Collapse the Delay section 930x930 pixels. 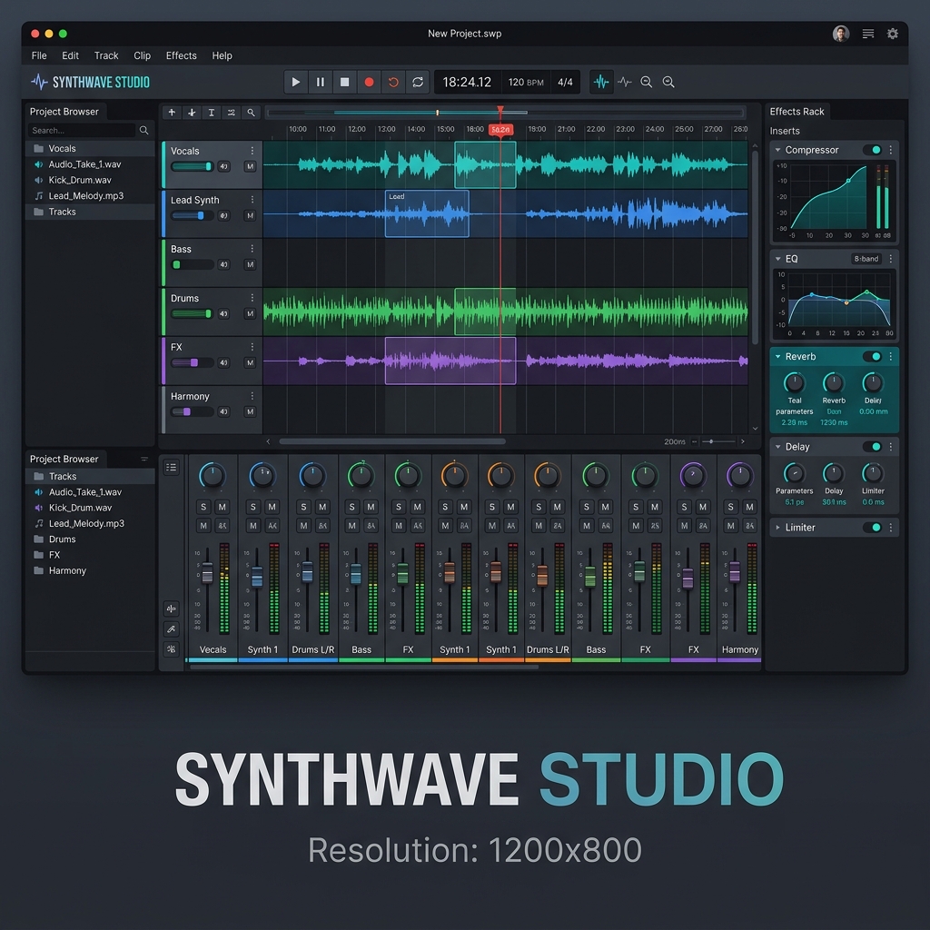777,447
